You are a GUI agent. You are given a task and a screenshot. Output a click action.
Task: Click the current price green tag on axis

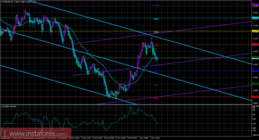[255, 57]
